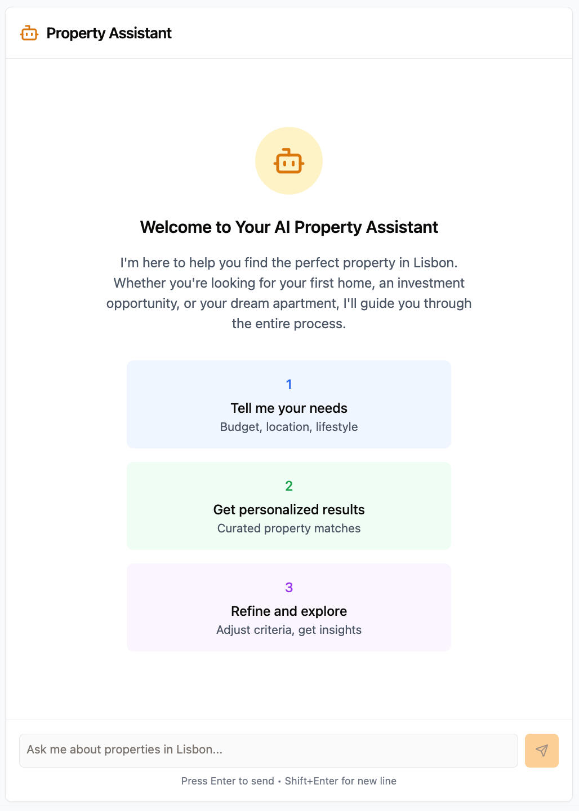The image size is (579, 811).
Task: Focus the "Ask me about properties in Lisbon" field
Action: (x=268, y=750)
